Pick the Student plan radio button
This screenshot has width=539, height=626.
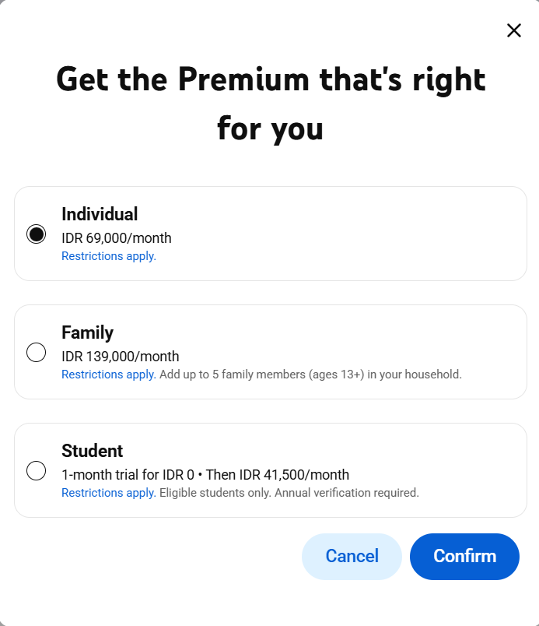point(36,470)
